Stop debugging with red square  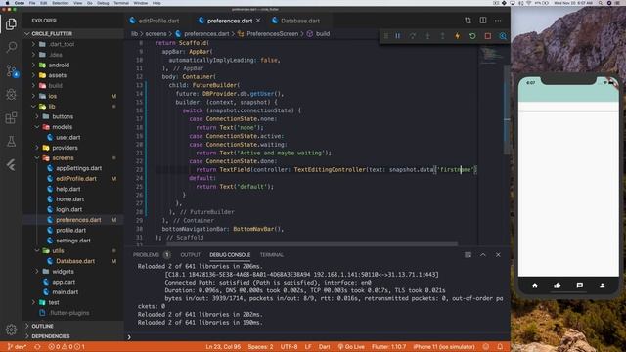[488, 36]
